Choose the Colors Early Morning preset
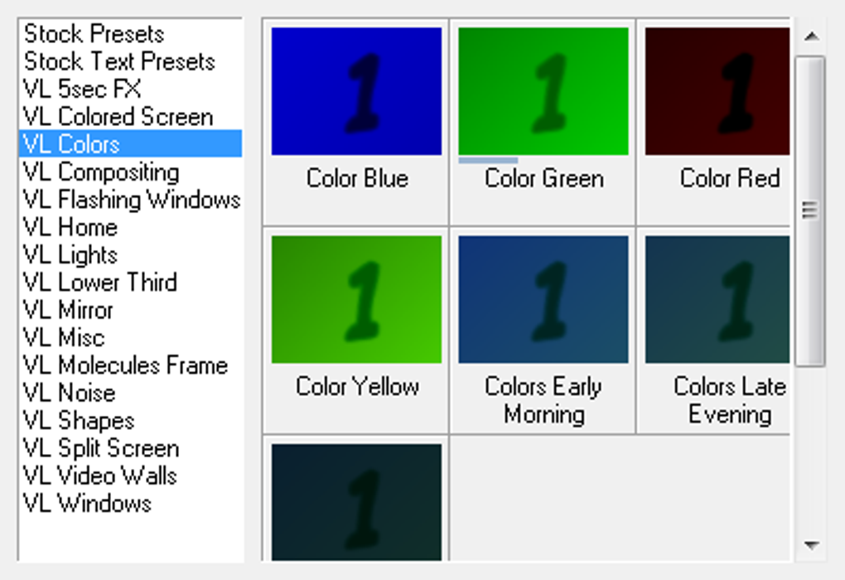Image resolution: width=845 pixels, height=580 pixels. point(543,300)
